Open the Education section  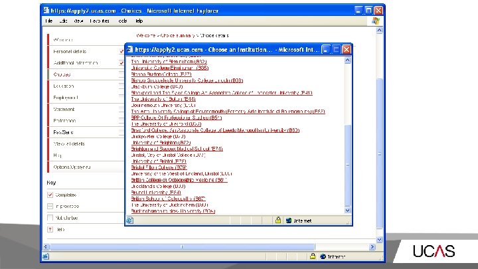tap(64, 86)
